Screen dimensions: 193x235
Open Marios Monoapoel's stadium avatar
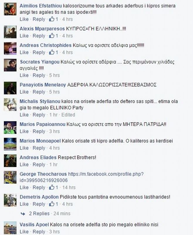pos(10,144)
